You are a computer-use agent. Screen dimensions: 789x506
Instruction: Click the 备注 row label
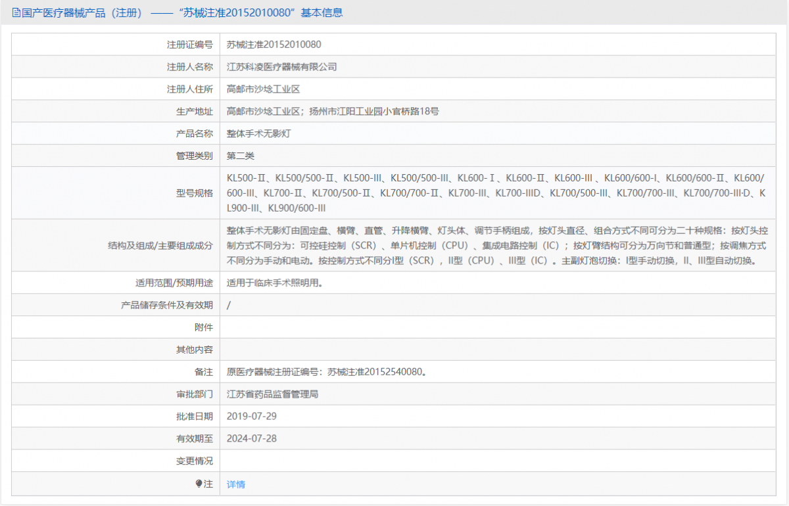pos(204,372)
